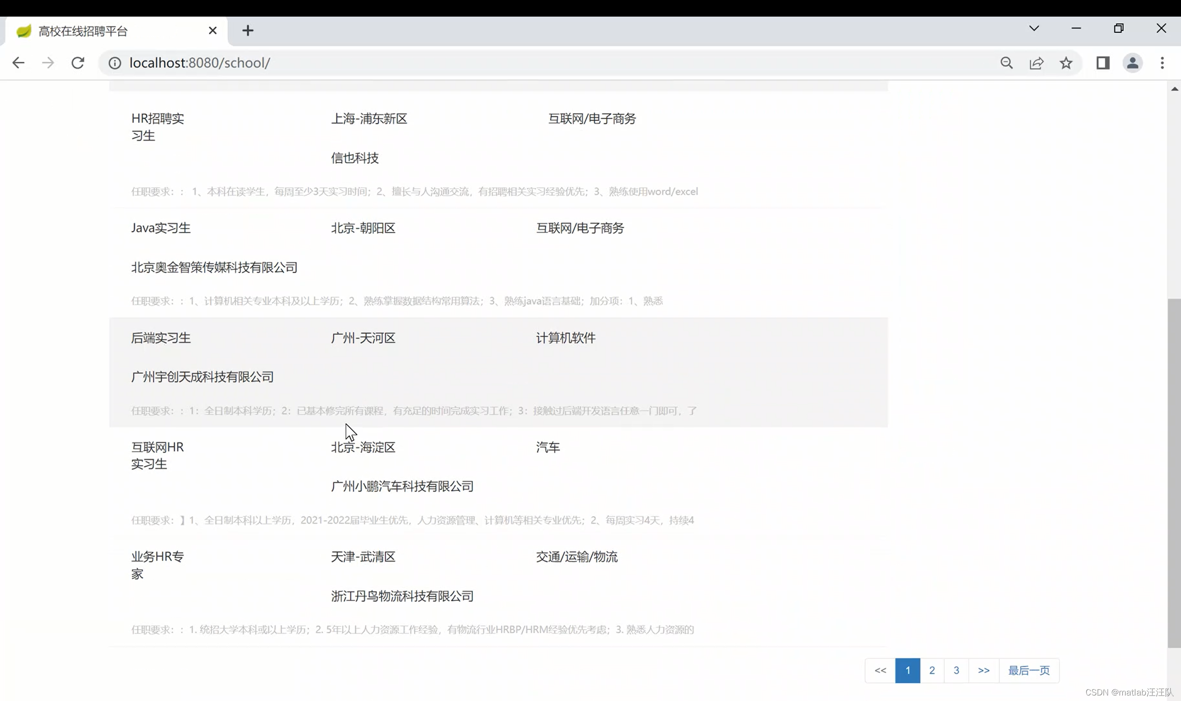This screenshot has width=1181, height=701.
Task: Click the browser back arrow
Action: click(x=18, y=63)
